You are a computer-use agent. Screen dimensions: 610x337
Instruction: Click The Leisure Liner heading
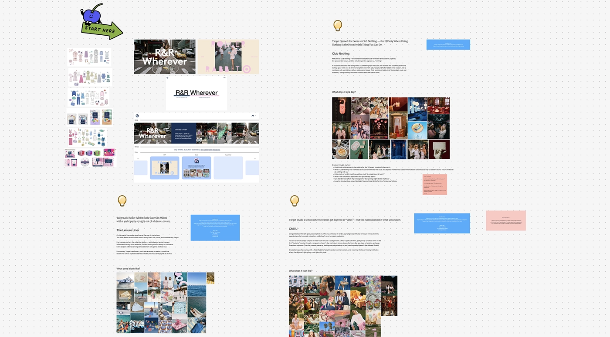tap(128, 230)
